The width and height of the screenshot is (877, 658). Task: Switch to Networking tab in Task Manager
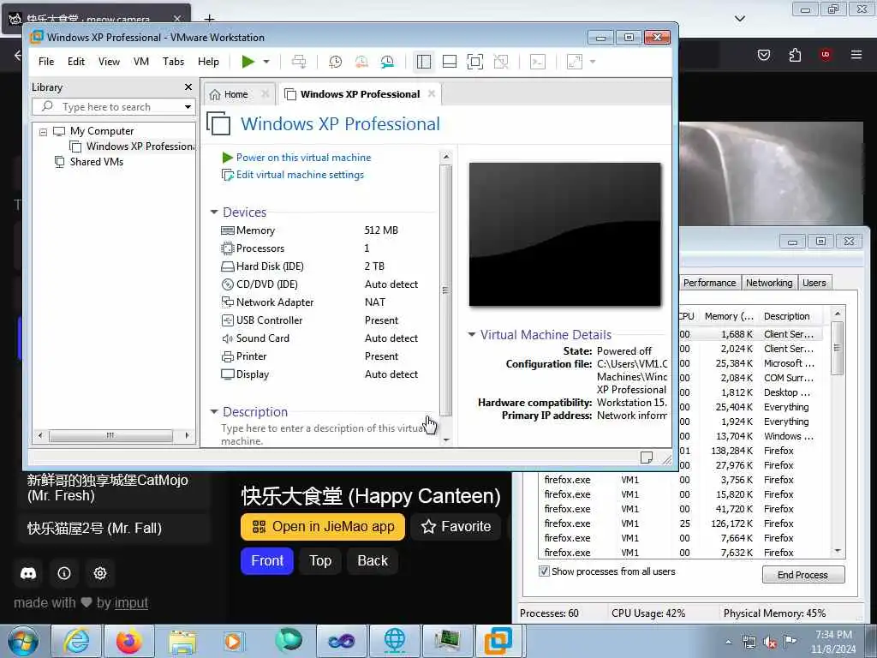click(x=769, y=283)
